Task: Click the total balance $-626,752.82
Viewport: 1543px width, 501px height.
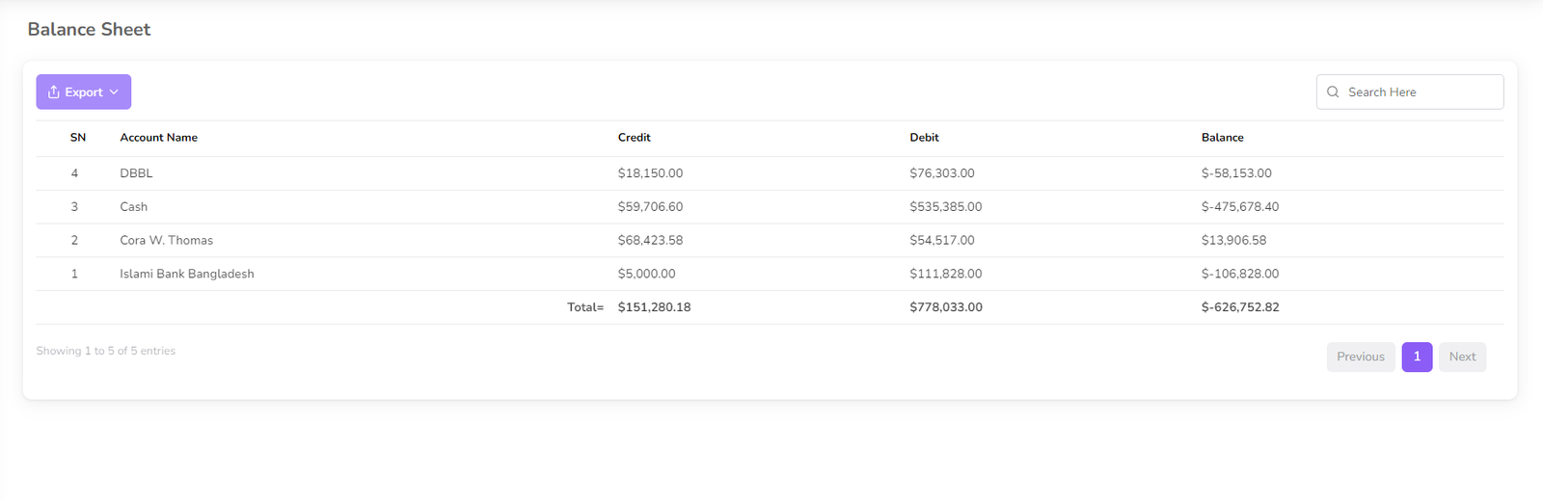Action: [x=1240, y=307]
